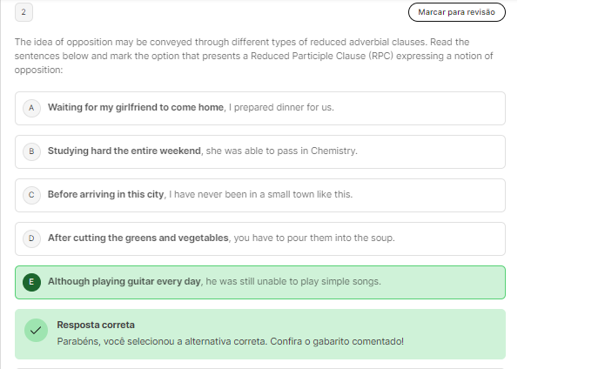Click the "Resposta correta" heading

[96, 325]
